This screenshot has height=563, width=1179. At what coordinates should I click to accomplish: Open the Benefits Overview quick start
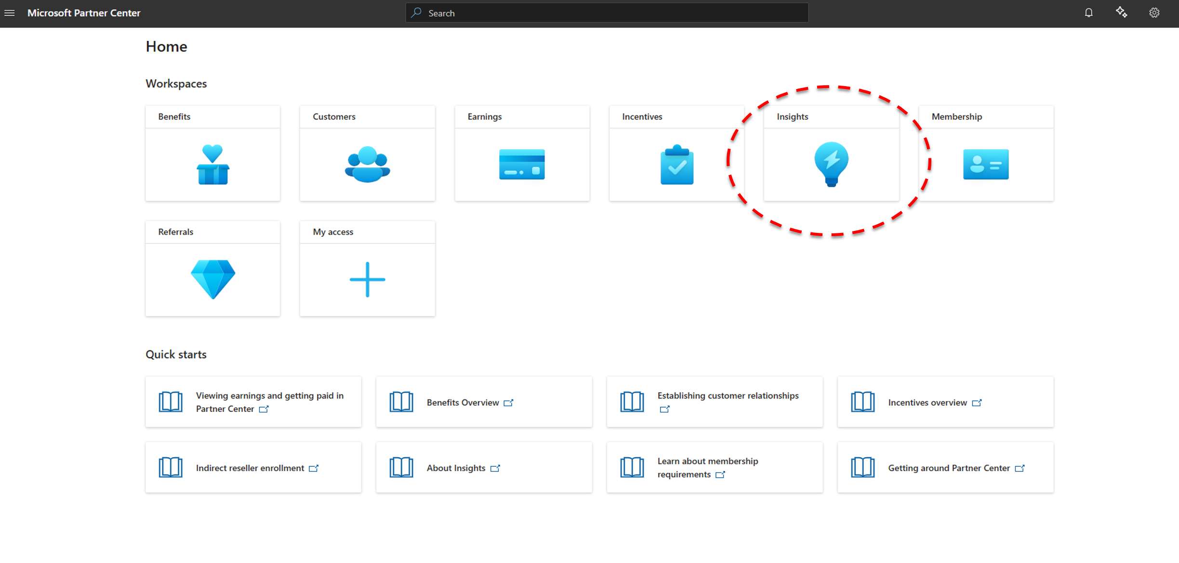[463, 403]
